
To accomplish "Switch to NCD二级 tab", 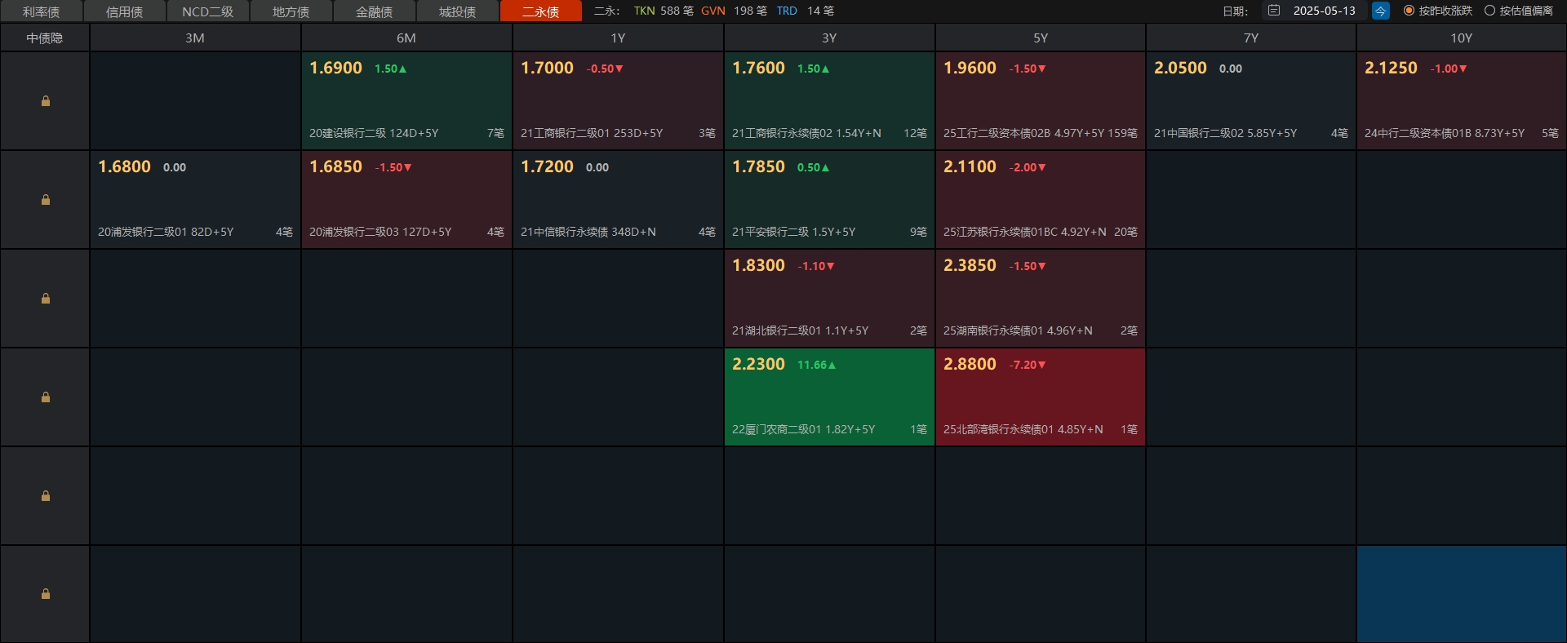I will tap(208, 11).
